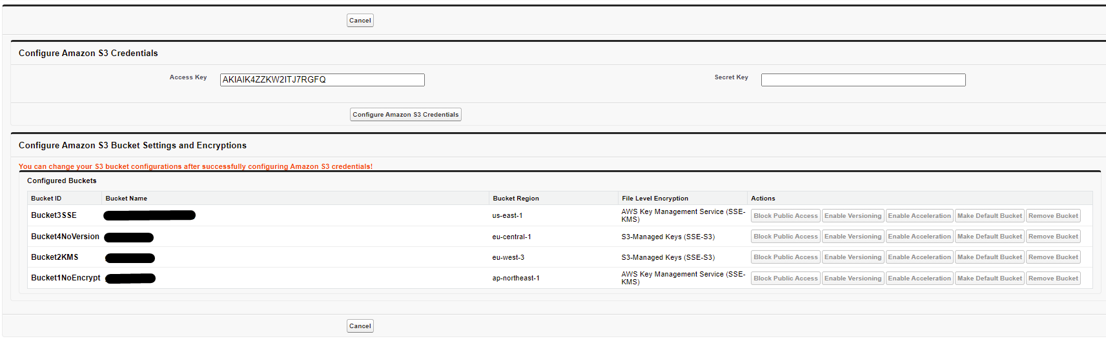
Task: Remove the Bucket2KMS bucket
Action: (x=1052, y=257)
